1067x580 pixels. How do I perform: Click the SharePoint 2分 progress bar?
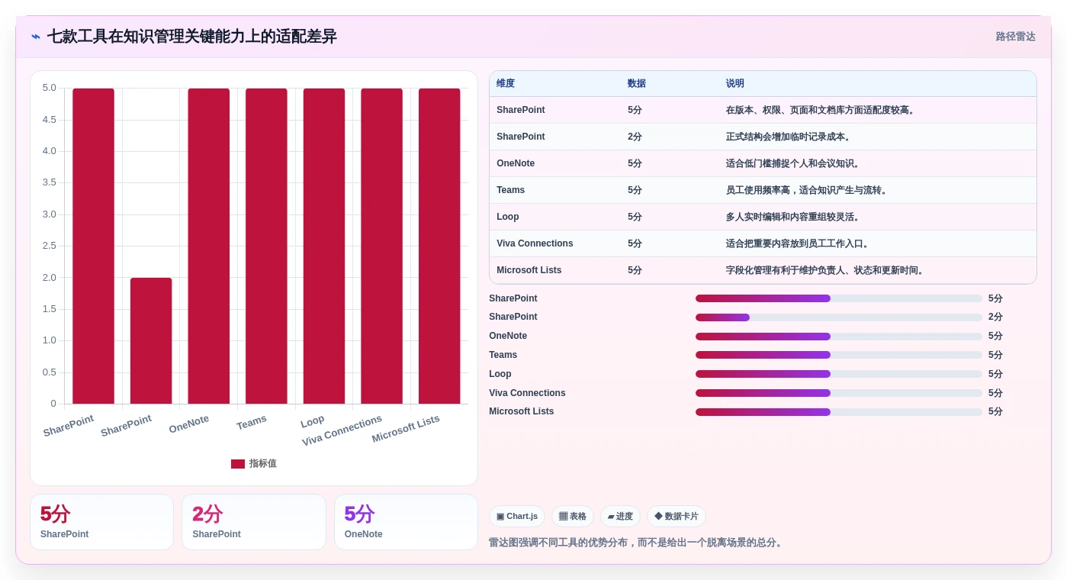click(x=839, y=317)
